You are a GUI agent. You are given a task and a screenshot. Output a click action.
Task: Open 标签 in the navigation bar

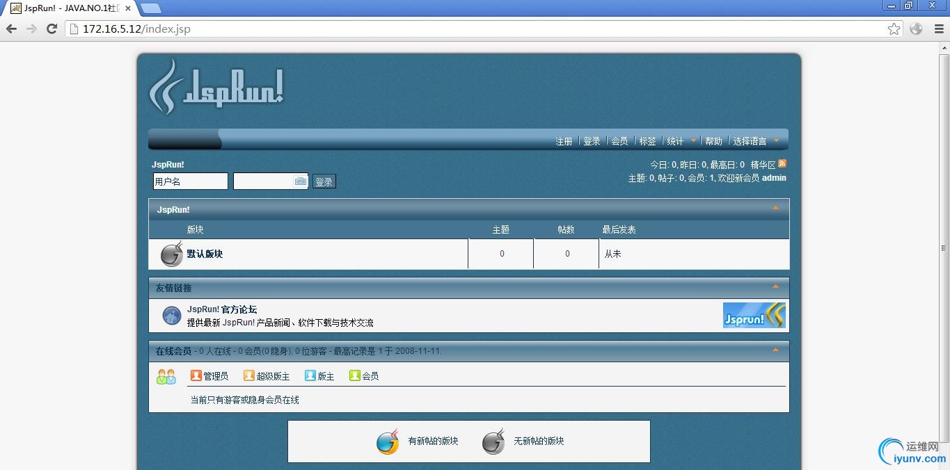click(647, 141)
